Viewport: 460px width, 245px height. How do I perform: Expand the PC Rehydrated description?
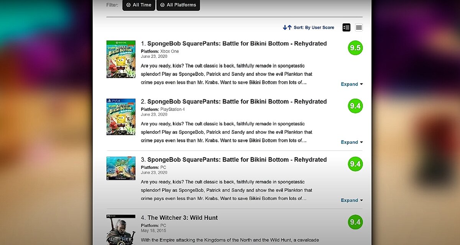351,200
